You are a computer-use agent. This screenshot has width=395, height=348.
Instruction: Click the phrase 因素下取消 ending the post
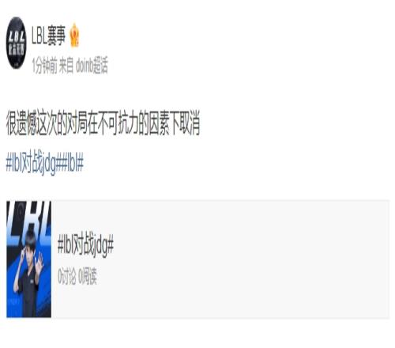tap(174, 123)
